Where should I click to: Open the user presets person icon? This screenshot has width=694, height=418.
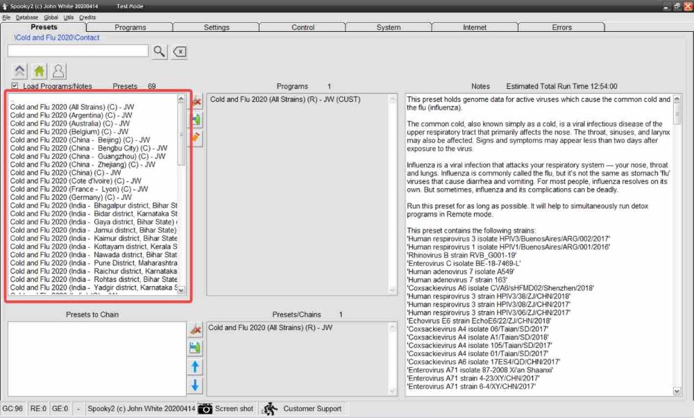(x=58, y=70)
